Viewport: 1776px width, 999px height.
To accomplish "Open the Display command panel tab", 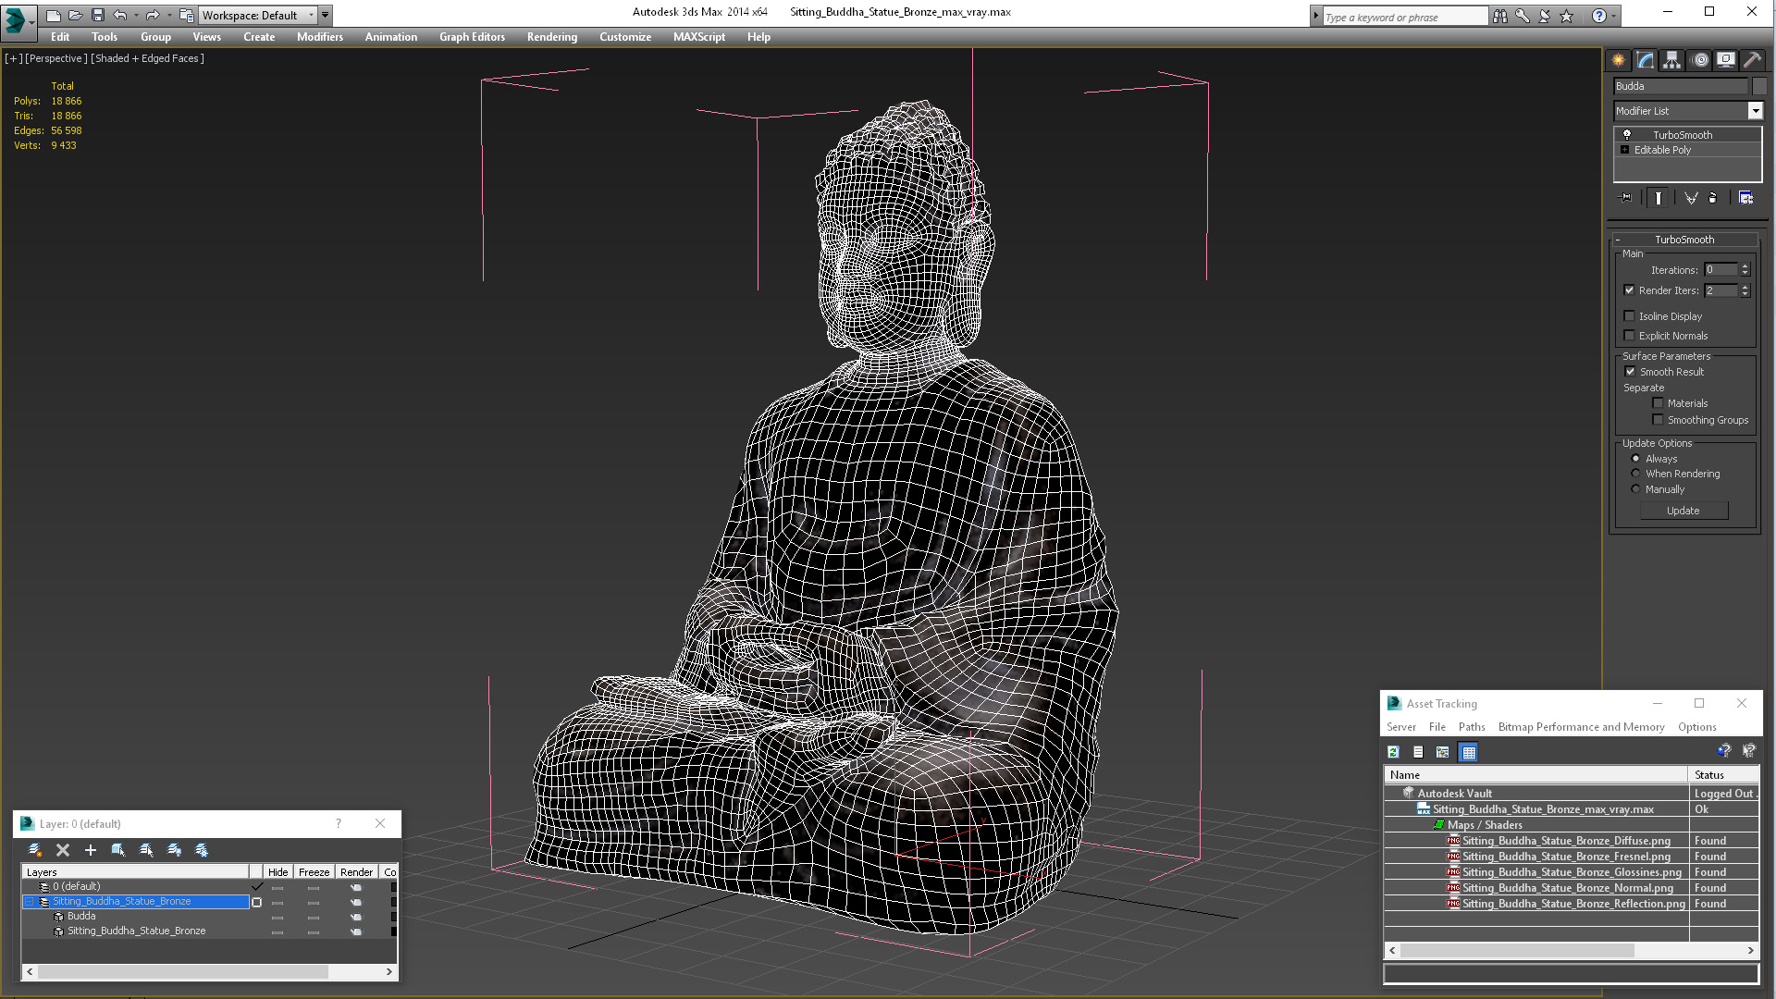I will [1725, 60].
